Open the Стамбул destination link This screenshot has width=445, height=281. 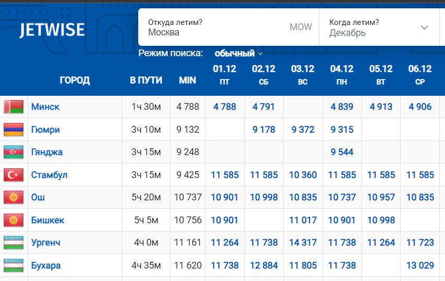point(49,175)
